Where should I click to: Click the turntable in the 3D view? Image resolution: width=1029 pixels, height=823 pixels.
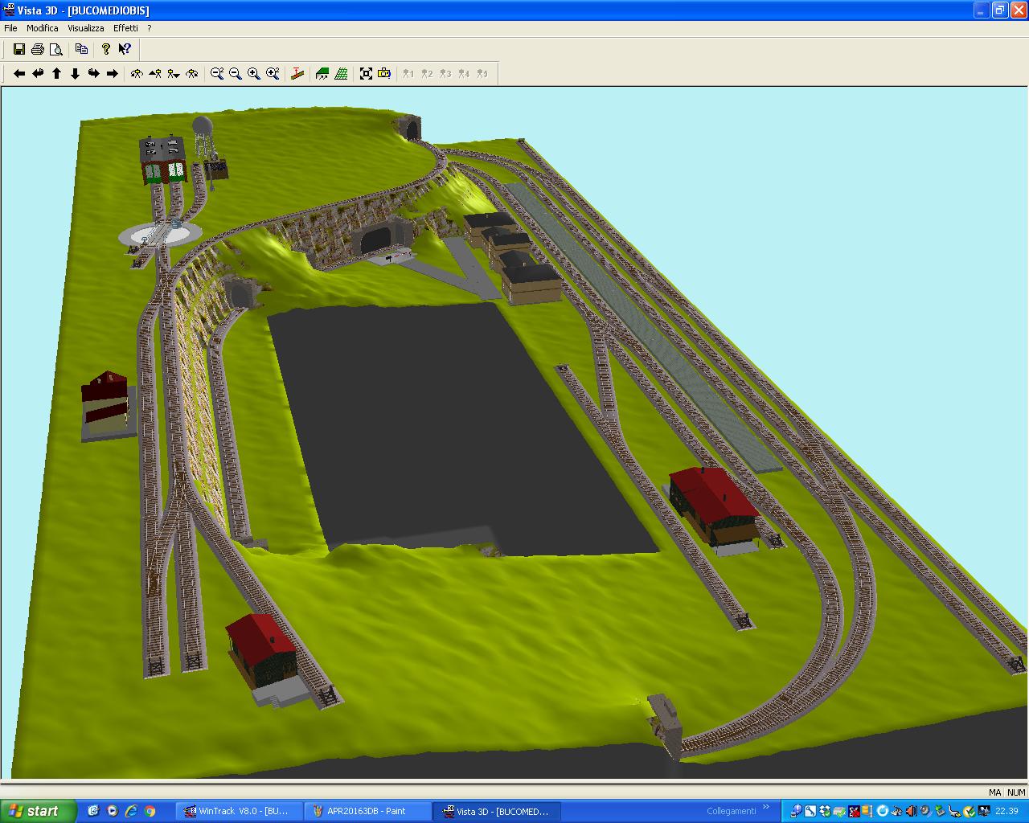pos(161,233)
